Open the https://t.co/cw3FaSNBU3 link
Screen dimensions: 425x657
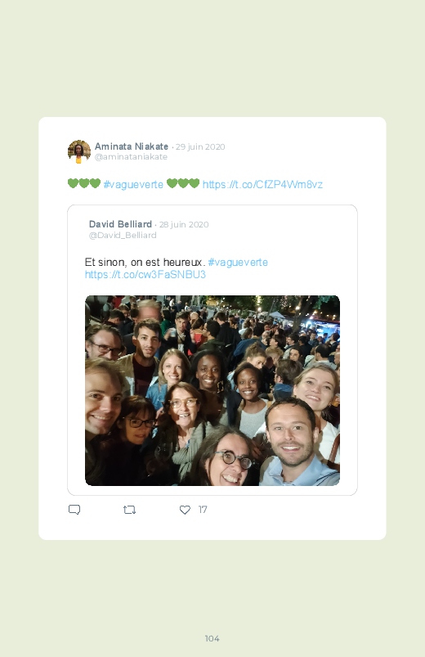pos(145,274)
